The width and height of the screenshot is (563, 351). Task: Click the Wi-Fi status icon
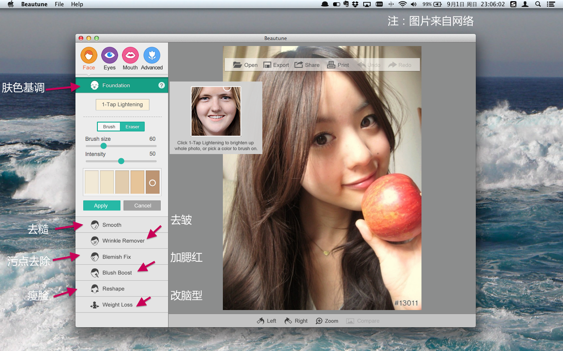pos(402,4)
